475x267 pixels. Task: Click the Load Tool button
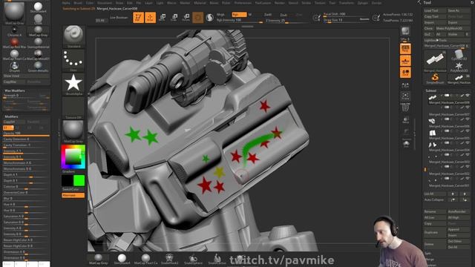pyautogui.click(x=435, y=10)
